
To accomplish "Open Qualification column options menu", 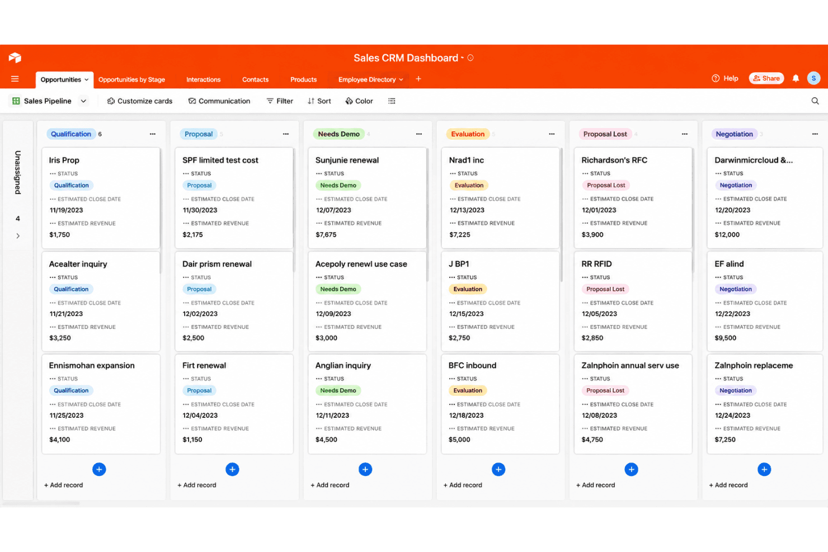I will 153,134.
